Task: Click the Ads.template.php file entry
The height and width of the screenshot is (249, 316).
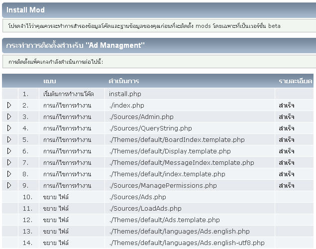Action: (164, 220)
